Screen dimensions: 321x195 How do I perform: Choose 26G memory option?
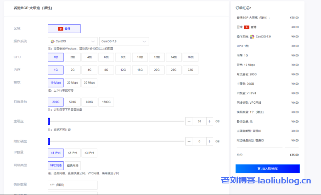173,70
